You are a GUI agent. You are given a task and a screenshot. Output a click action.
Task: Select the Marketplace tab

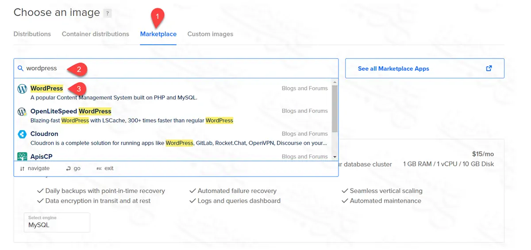coord(158,34)
